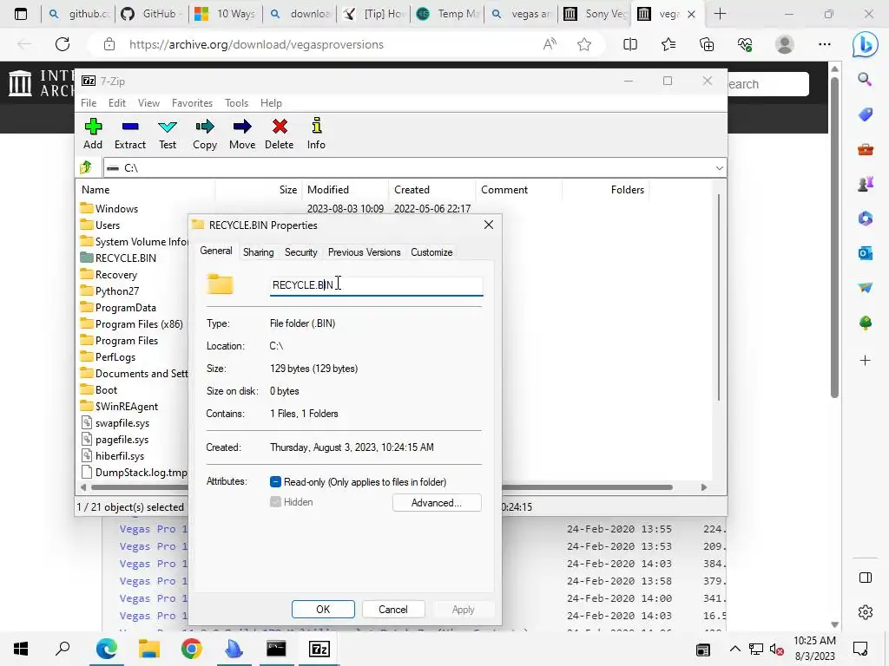Click File Explorer icon on the taskbar
Image resolution: width=889 pixels, height=666 pixels.
[149, 649]
